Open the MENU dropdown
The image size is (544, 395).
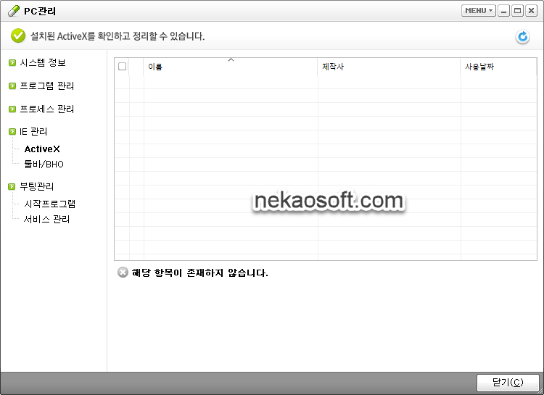(x=479, y=11)
